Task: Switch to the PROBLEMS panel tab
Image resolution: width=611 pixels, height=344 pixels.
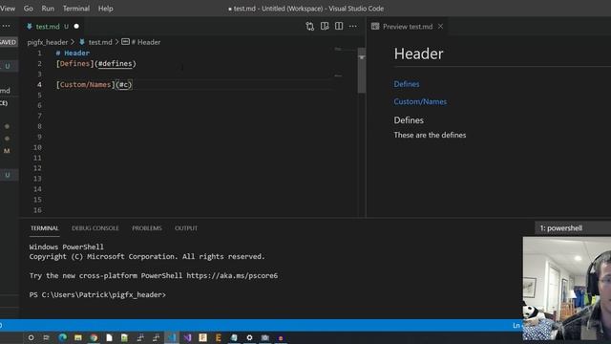Action: [146, 228]
